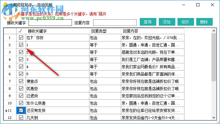Select reply cell 亲亲在的仓库已经给亲安排发货
The width and height of the screenshot is (220, 124).
tap(152, 110)
